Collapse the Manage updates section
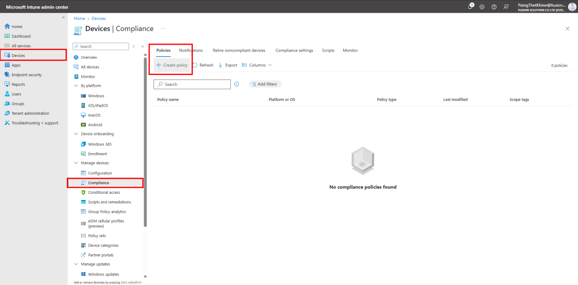Image resolution: width=578 pixels, height=285 pixels. pyautogui.click(x=76, y=264)
